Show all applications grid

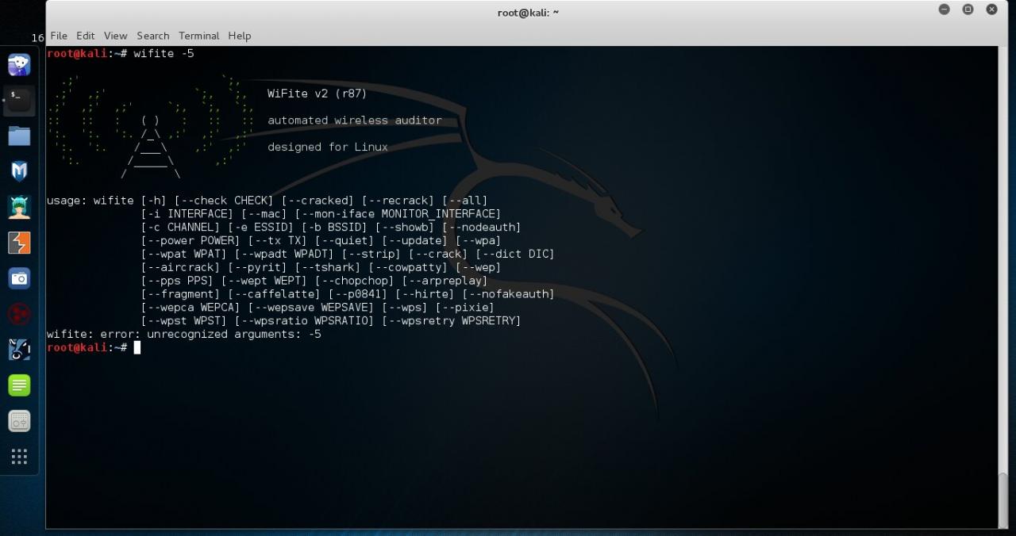[x=19, y=457]
